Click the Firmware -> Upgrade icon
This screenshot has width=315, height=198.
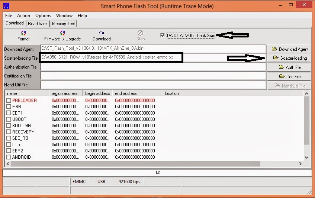click(62, 33)
